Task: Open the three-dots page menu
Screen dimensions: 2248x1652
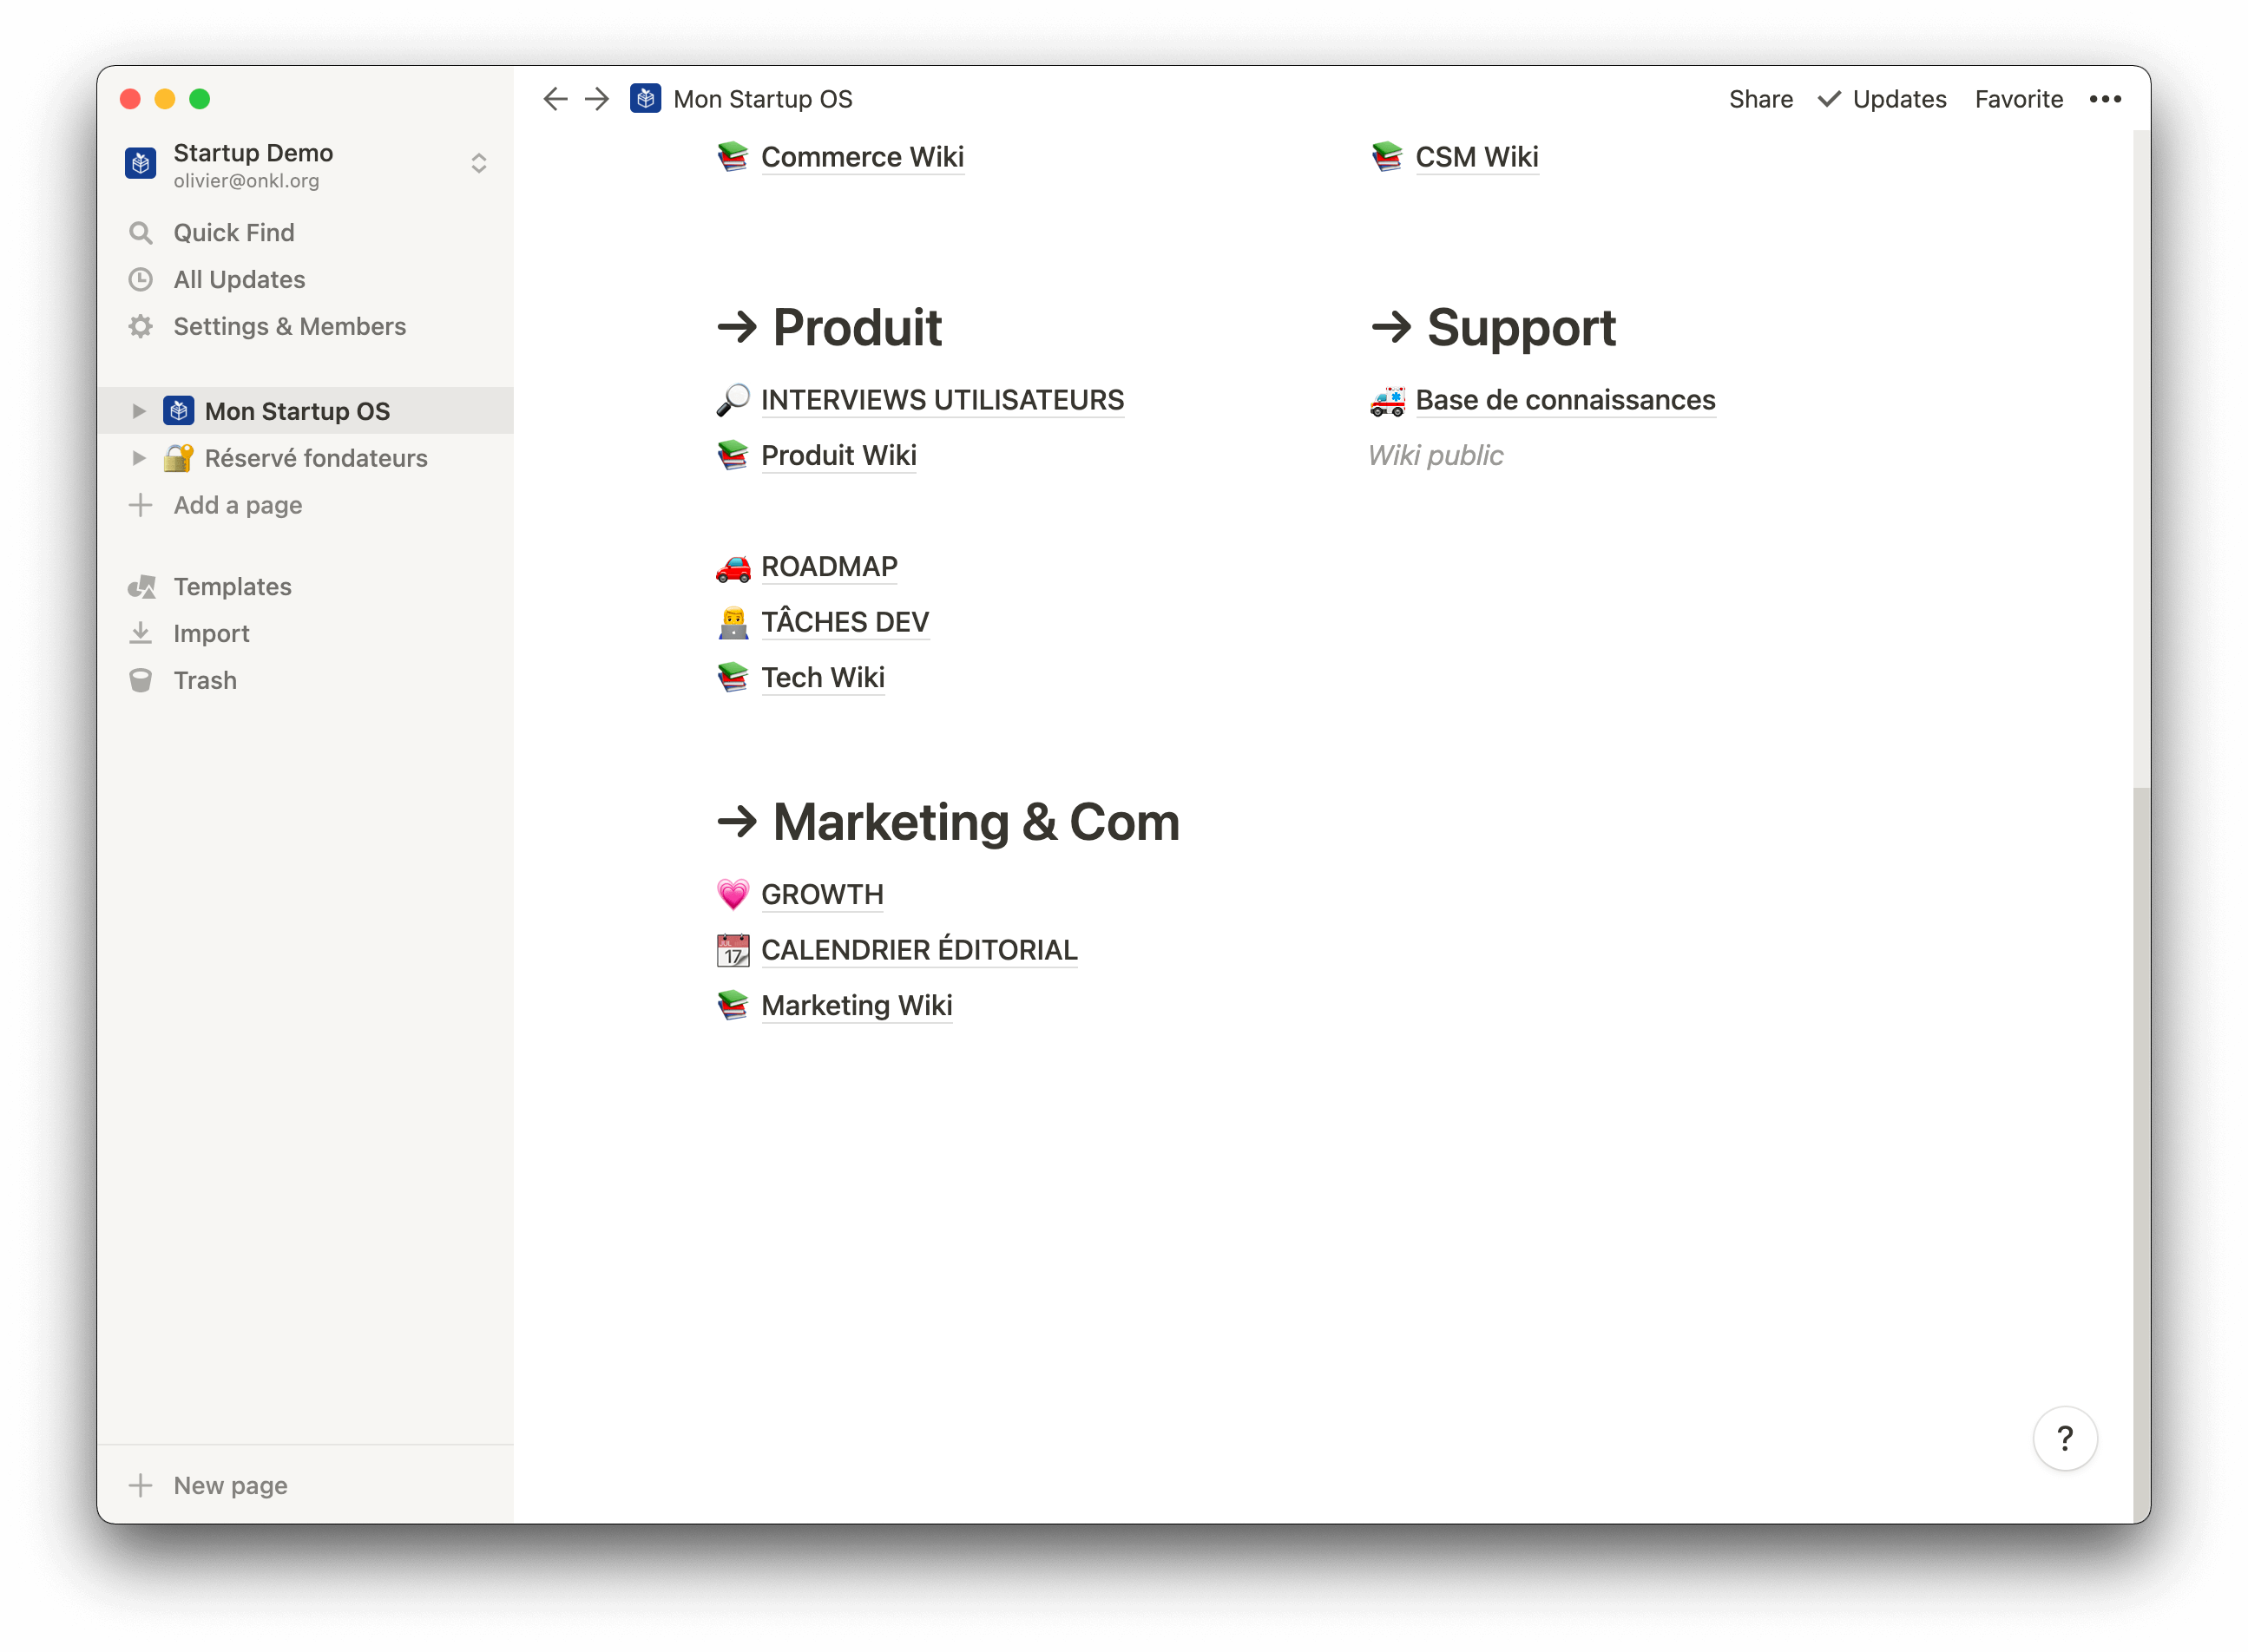Action: point(2105,99)
